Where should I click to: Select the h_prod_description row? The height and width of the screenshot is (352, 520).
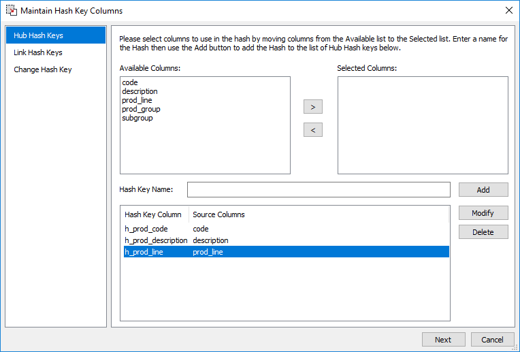pyautogui.click(x=287, y=240)
